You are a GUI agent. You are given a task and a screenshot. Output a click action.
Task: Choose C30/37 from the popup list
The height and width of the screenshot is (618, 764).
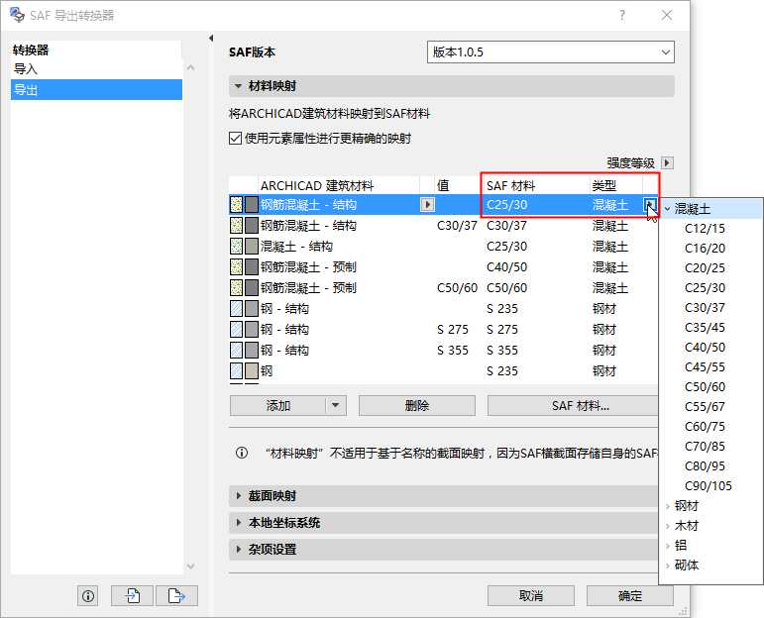pos(706,308)
